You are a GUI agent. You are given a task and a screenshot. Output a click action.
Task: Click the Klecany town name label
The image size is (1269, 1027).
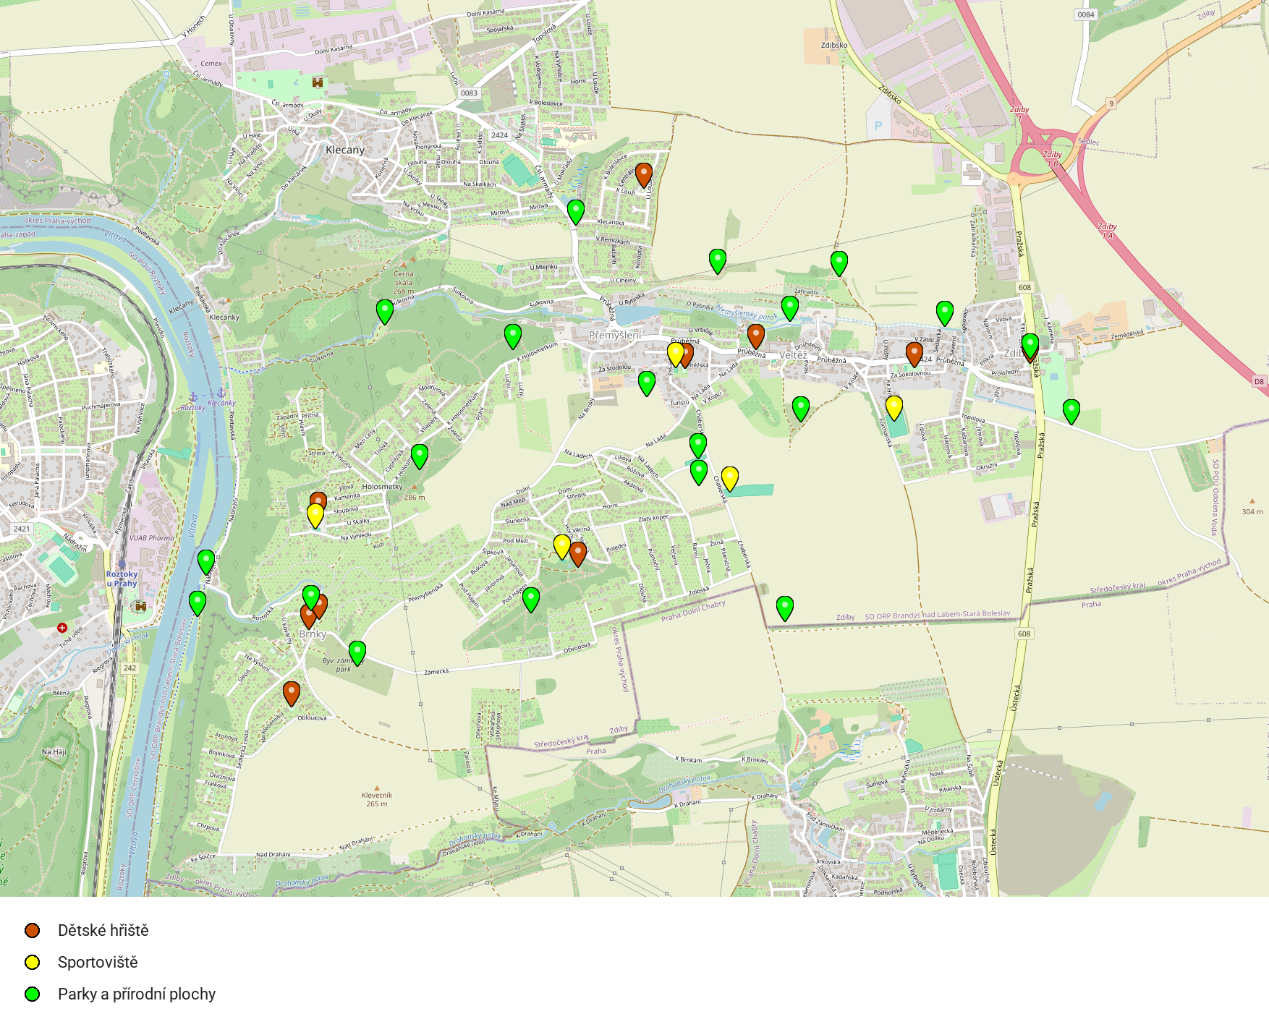pos(345,150)
